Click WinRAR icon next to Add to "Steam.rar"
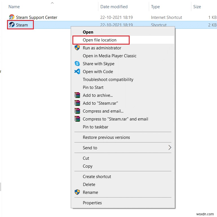The image size is (217, 217). tap(77, 103)
